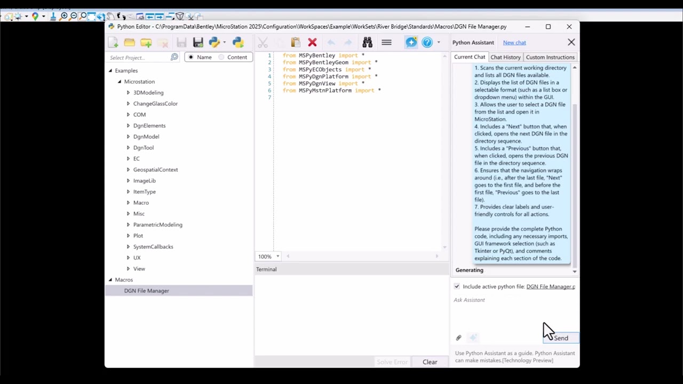Expand the 3DModeling folder
This screenshot has height=384, width=683.
128,93
